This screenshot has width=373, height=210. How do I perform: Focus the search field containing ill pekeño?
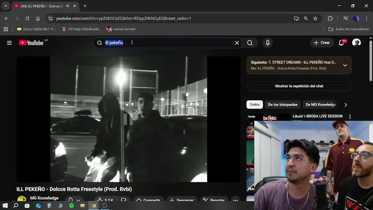(167, 43)
